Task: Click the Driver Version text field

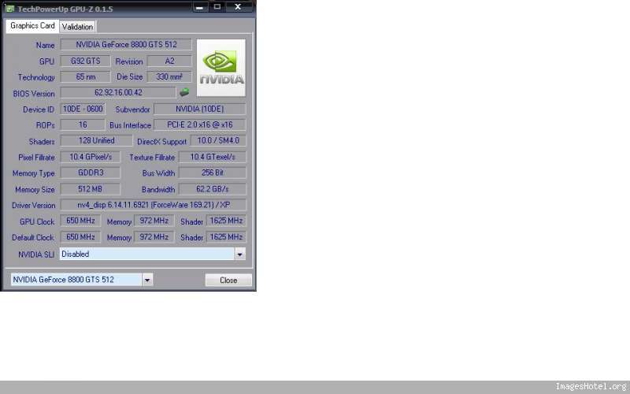Action: [x=153, y=205]
